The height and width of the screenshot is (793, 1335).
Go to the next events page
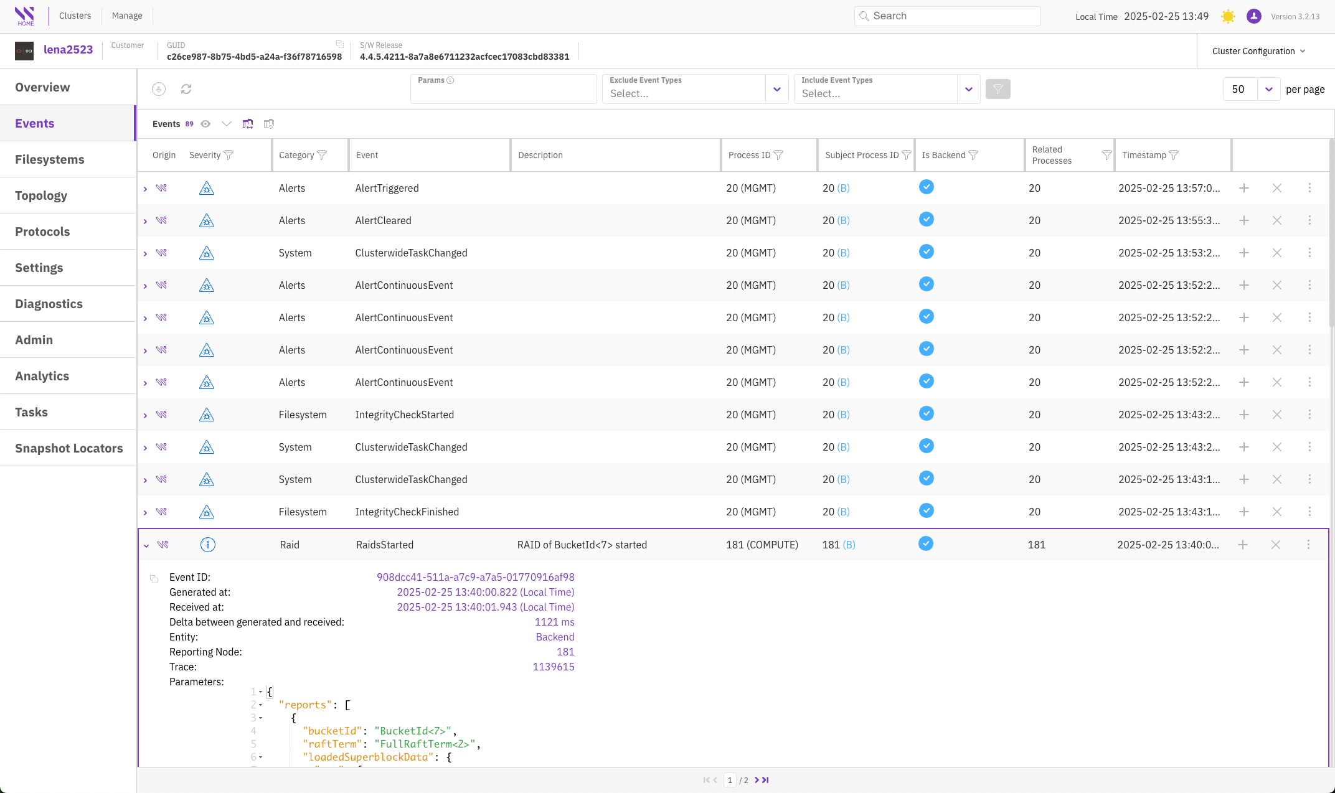pos(757,780)
